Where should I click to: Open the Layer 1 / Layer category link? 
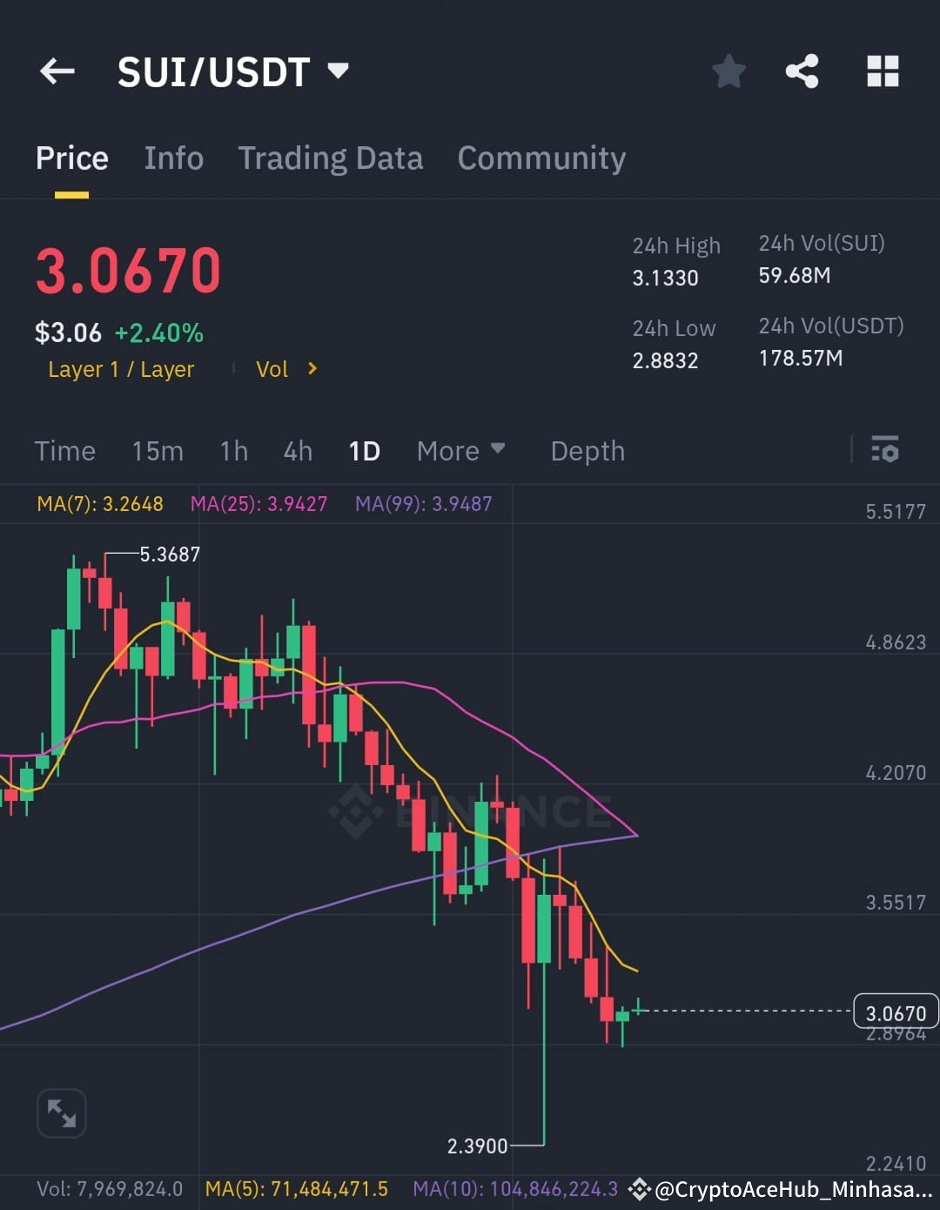pos(121,369)
